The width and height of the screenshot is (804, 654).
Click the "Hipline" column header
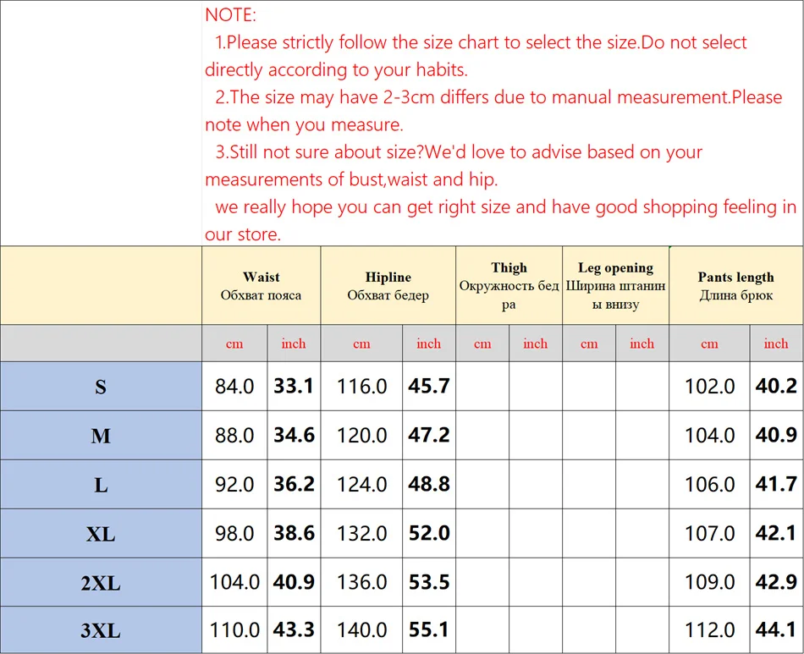coord(388,285)
